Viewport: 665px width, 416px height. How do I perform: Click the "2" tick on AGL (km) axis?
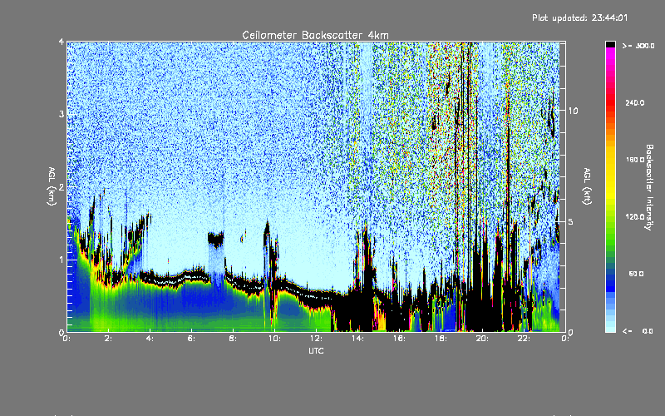click(x=62, y=186)
